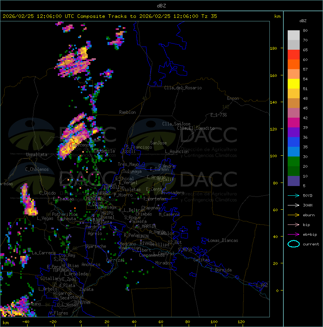Click the 'Agrelo' map label
This screenshot has width=323, height=327.
pos(95,233)
